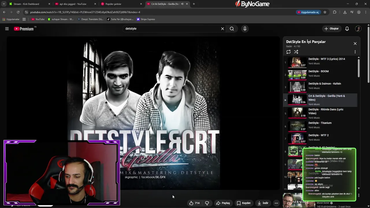Open browser extensions puzzle icon

coord(335,12)
